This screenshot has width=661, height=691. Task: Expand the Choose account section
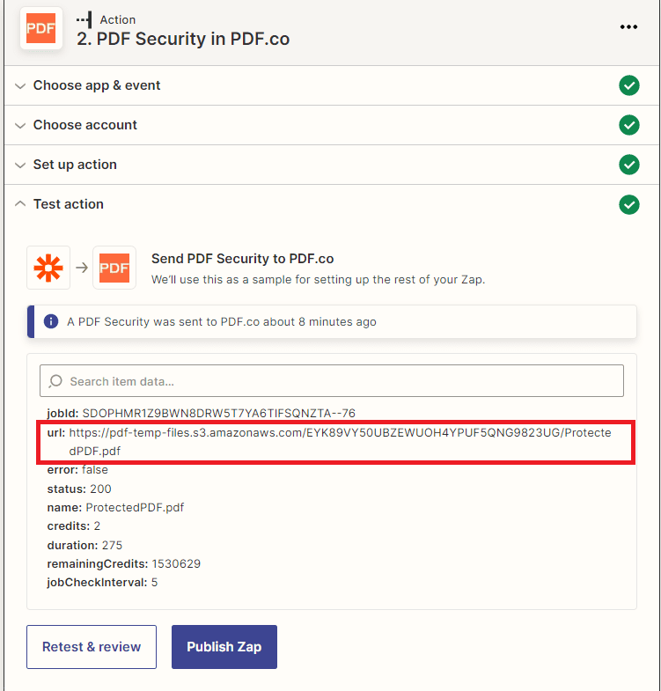tap(85, 125)
